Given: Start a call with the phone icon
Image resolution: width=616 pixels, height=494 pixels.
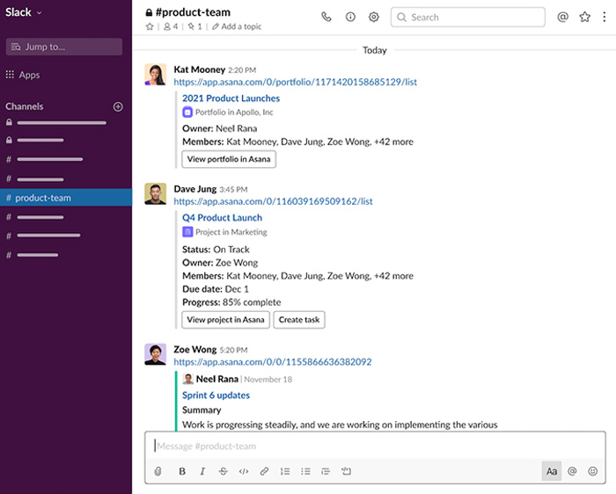Looking at the screenshot, I should click(327, 17).
